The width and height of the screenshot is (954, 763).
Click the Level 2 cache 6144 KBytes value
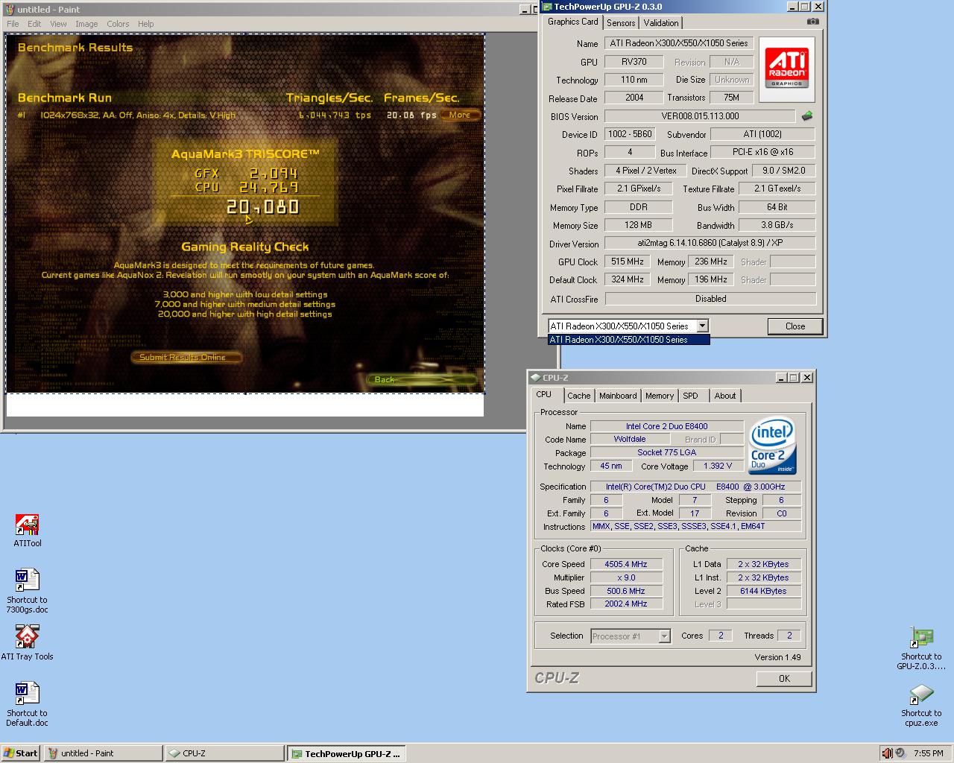pyautogui.click(x=763, y=591)
